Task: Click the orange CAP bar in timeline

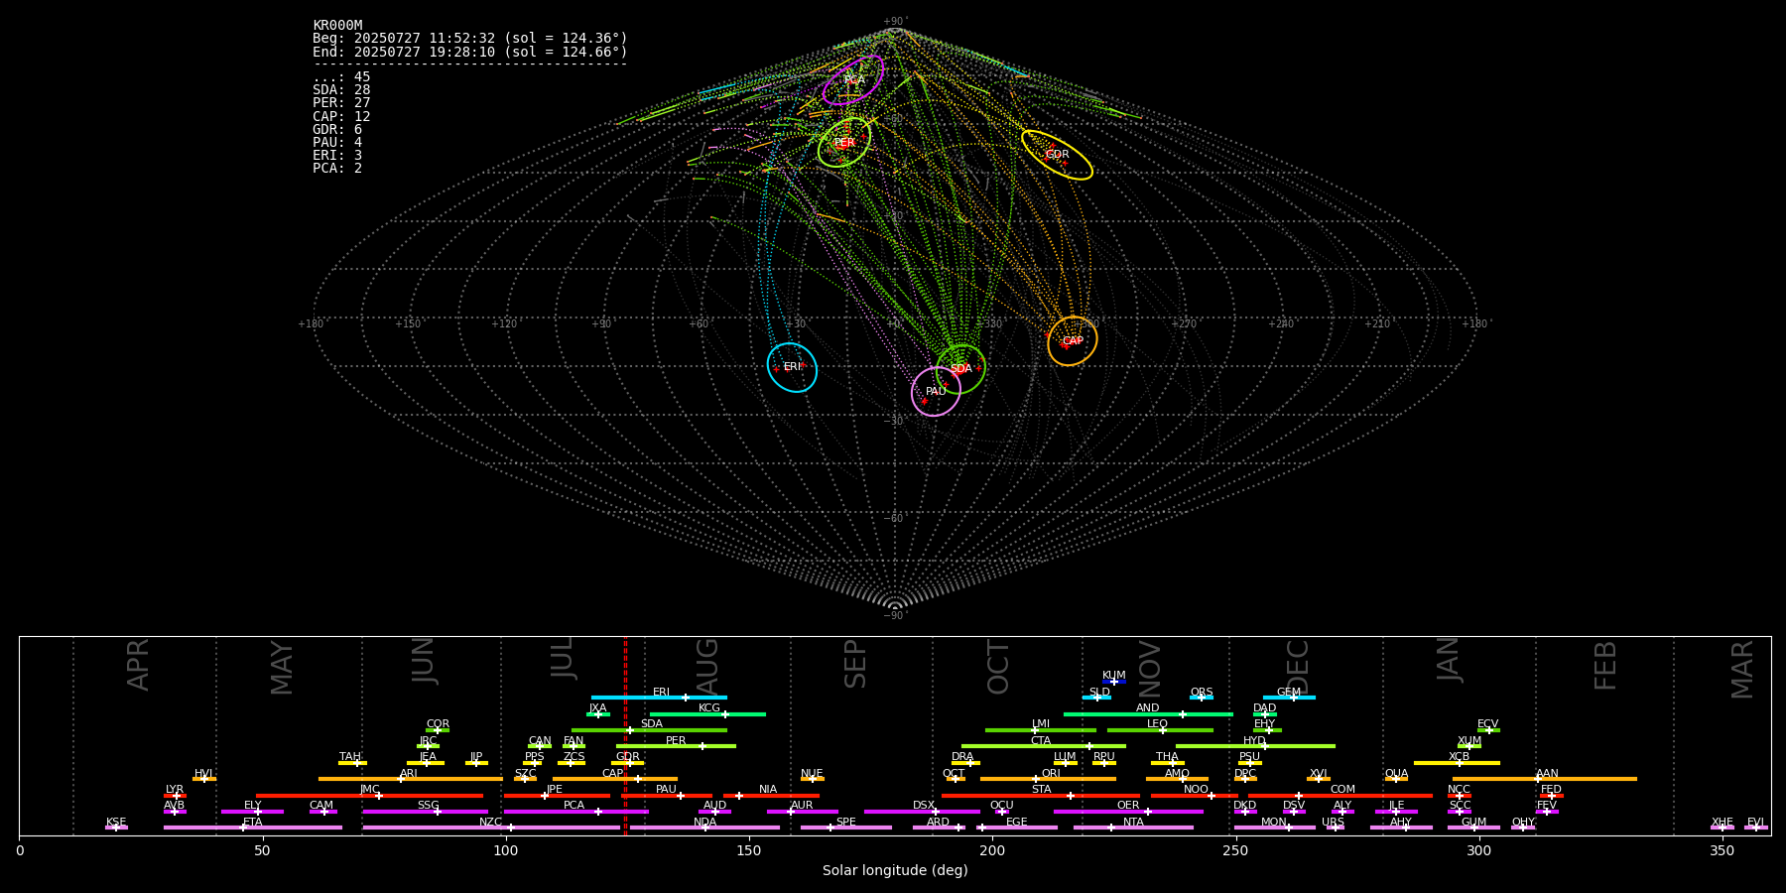Action: coord(615,779)
